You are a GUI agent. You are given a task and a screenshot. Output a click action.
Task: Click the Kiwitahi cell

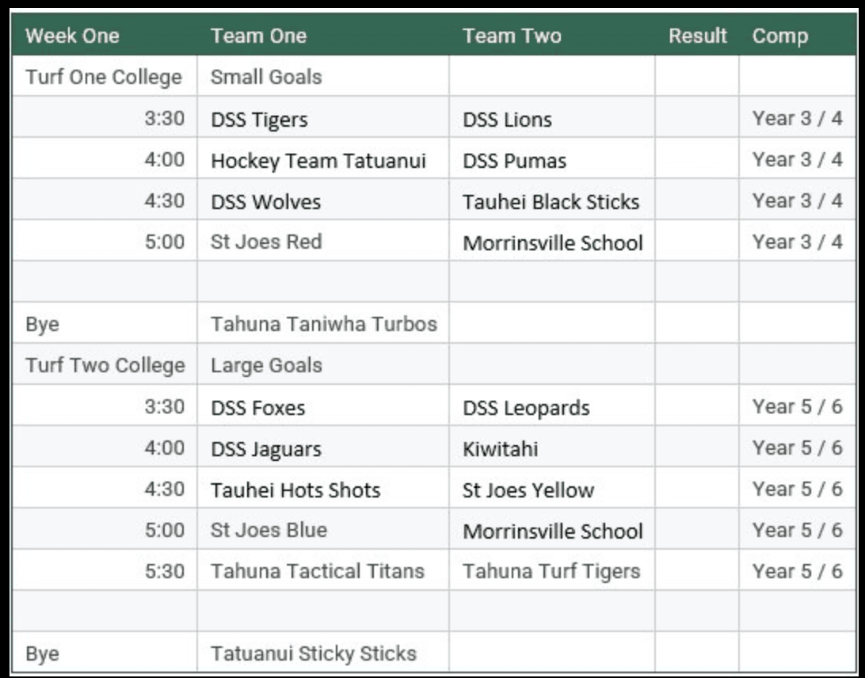[x=552, y=447]
